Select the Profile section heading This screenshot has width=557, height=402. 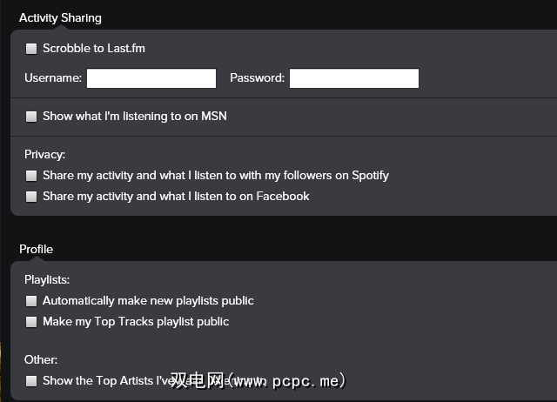36,249
